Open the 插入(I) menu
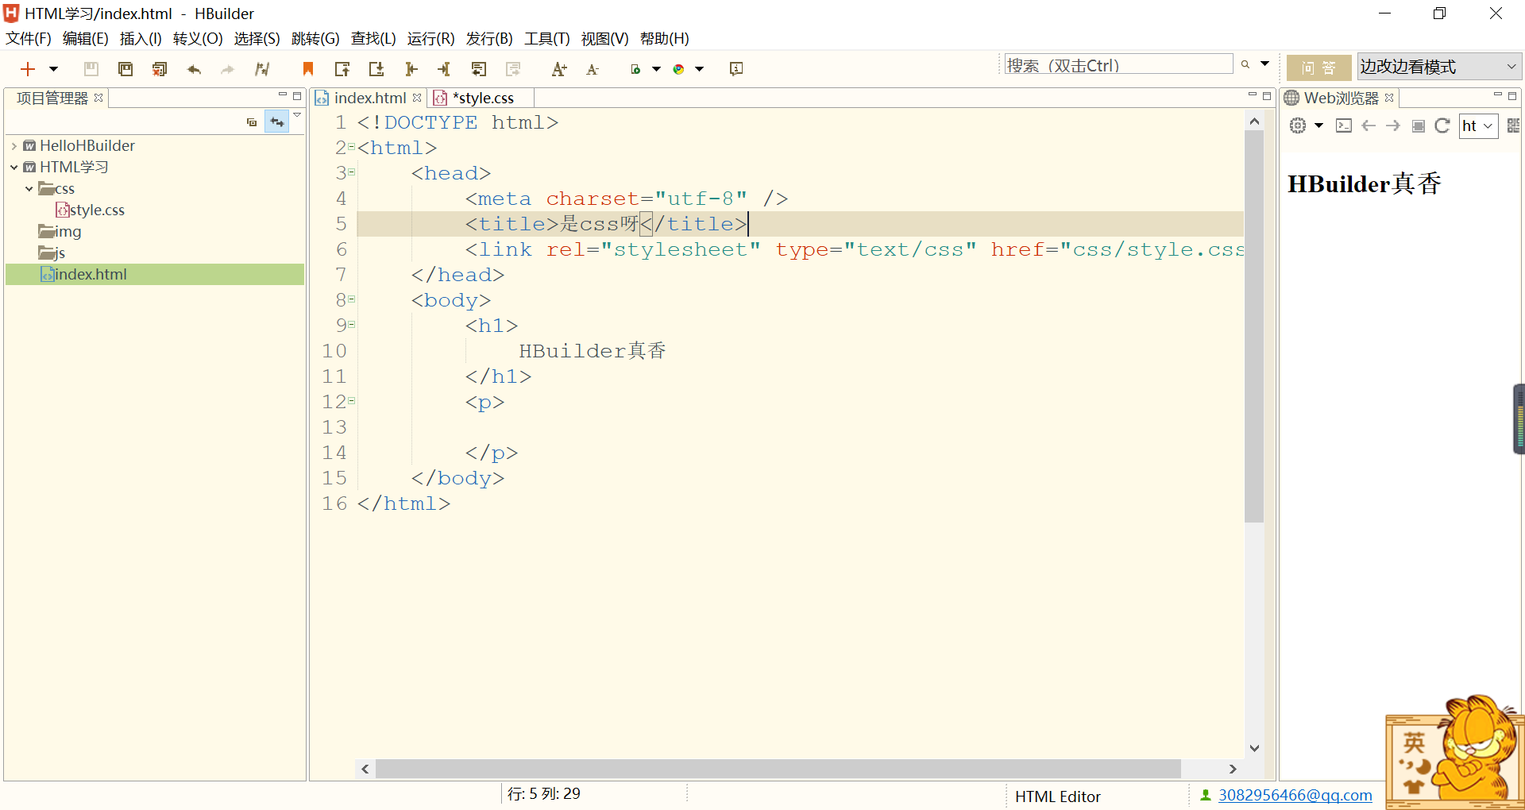The width and height of the screenshot is (1525, 810). 141,38
